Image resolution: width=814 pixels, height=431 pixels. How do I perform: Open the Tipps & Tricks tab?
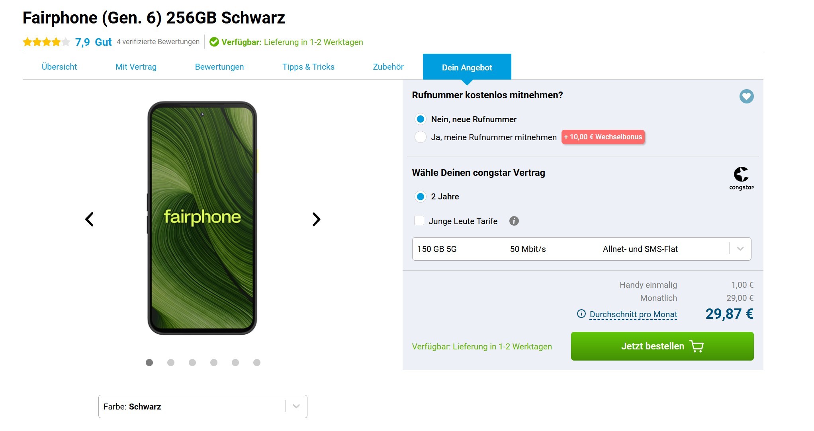point(308,67)
